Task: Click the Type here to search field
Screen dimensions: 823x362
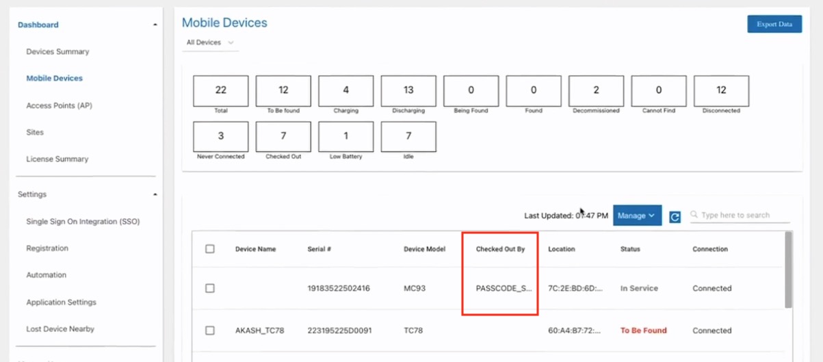Action: (x=744, y=215)
